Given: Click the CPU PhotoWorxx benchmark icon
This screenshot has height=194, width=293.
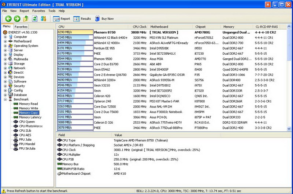Looking at the screenshot, I should 16,126.
